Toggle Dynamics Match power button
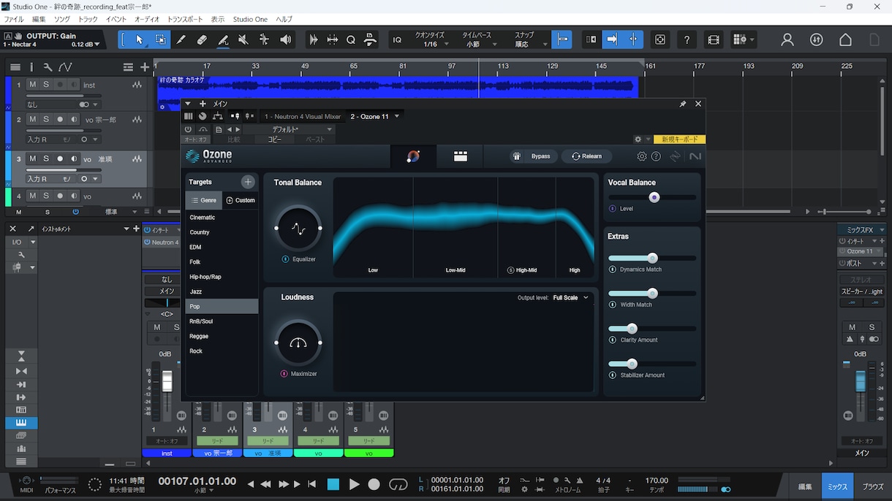Screen dimensions: 892x501 (613, 269)
